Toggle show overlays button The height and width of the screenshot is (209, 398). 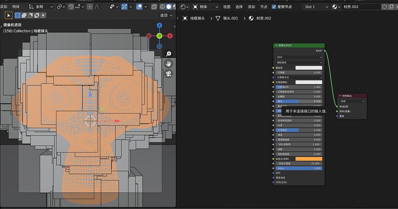pos(140,7)
